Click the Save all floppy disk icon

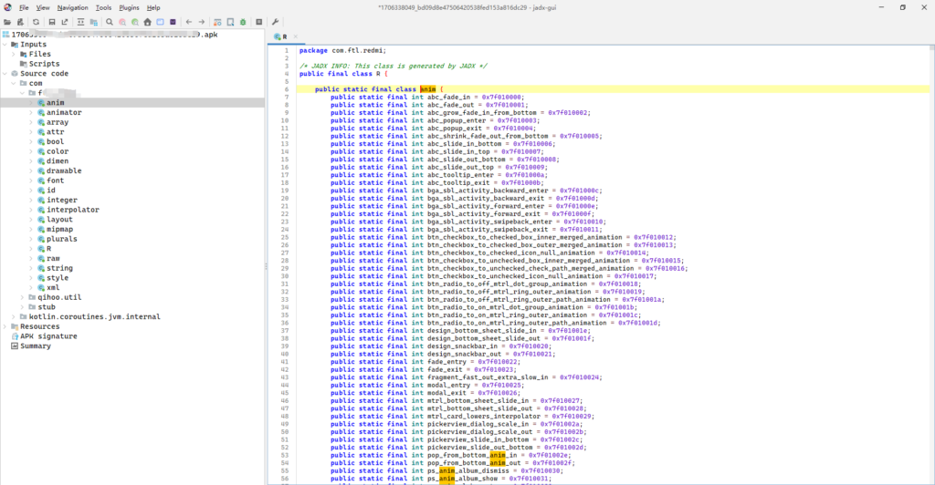[51, 21]
